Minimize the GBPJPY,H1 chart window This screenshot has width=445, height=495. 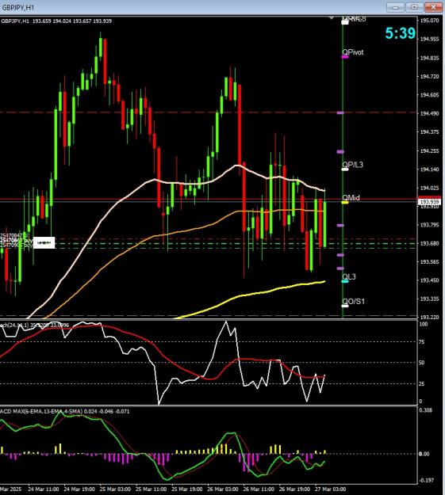click(x=395, y=7)
